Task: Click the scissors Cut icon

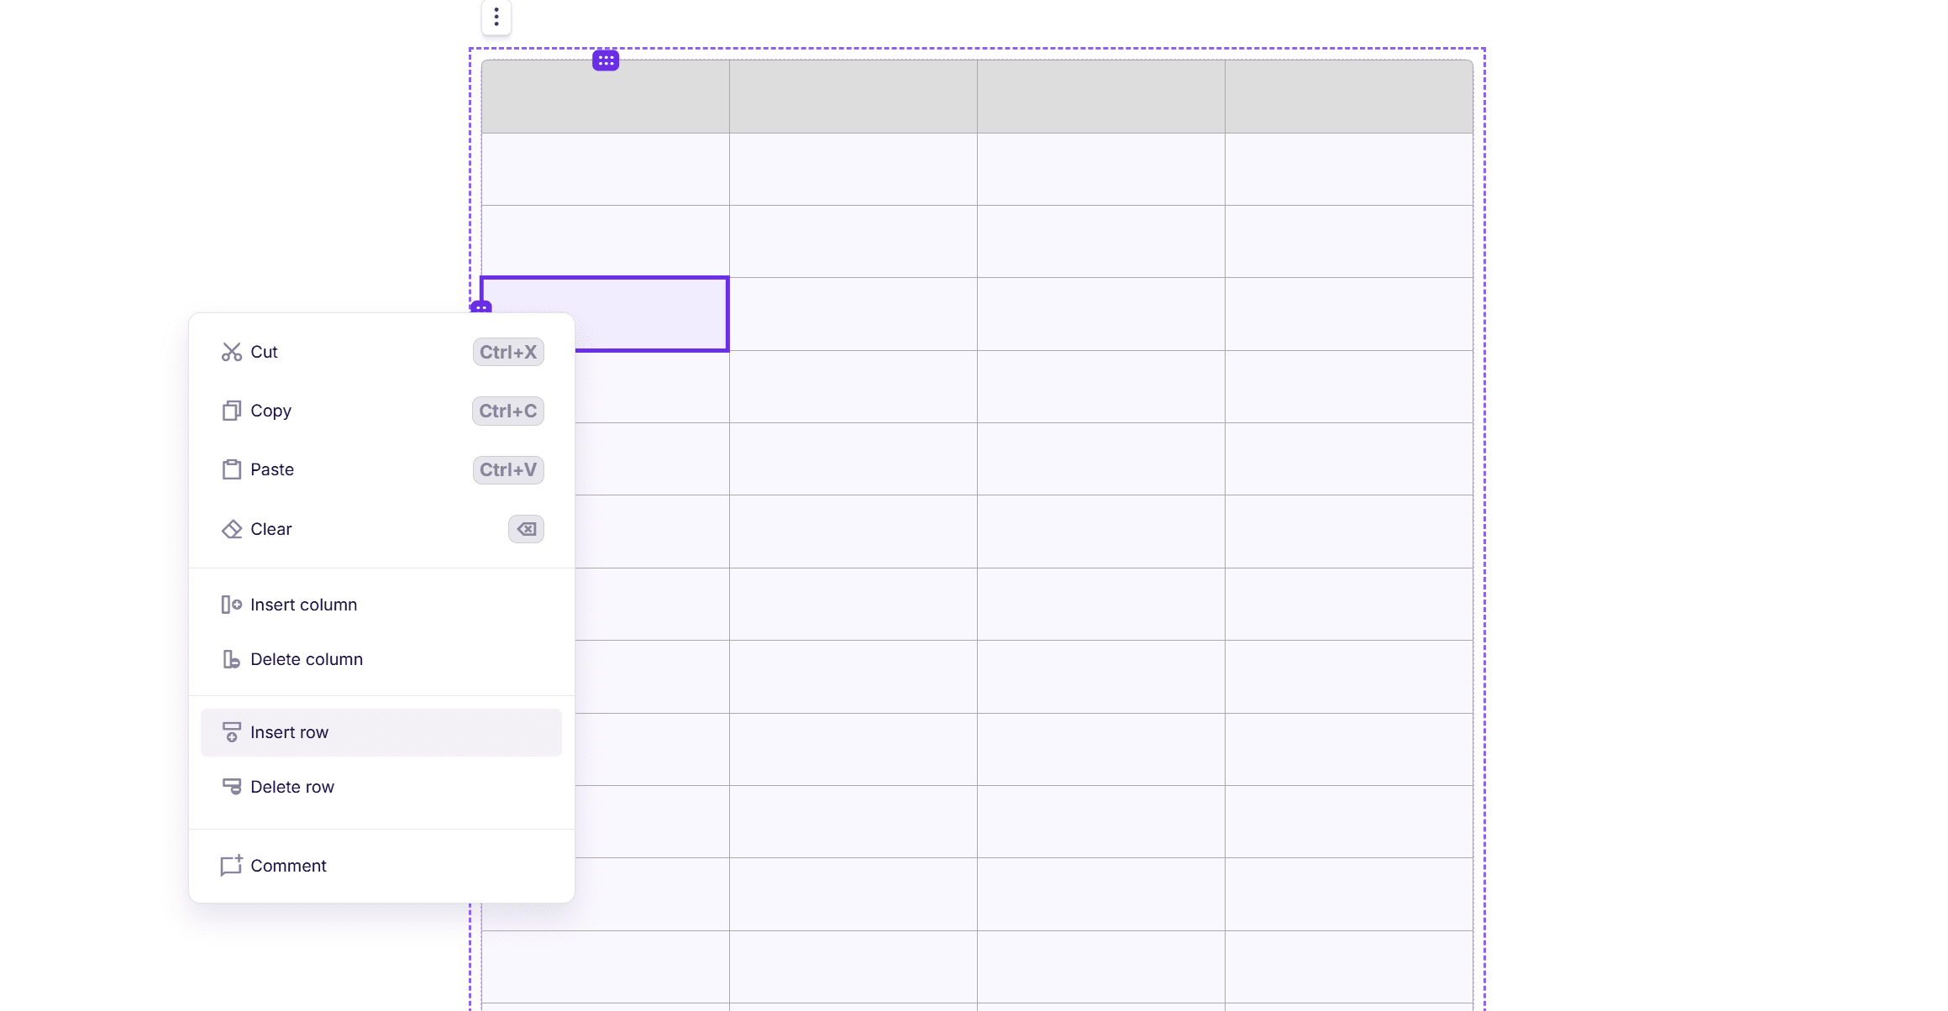Action: (232, 352)
